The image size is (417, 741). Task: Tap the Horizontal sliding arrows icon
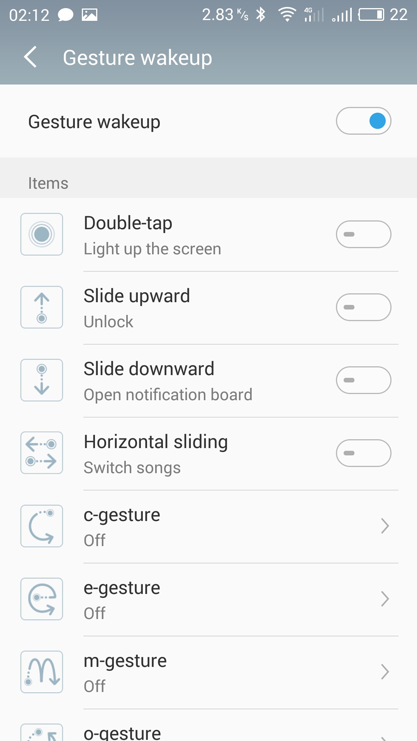point(42,453)
